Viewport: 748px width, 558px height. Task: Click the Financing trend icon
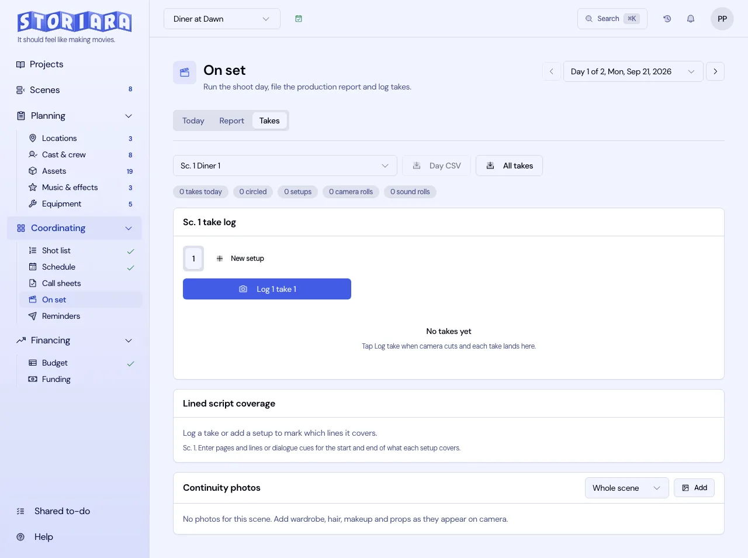[21, 340]
